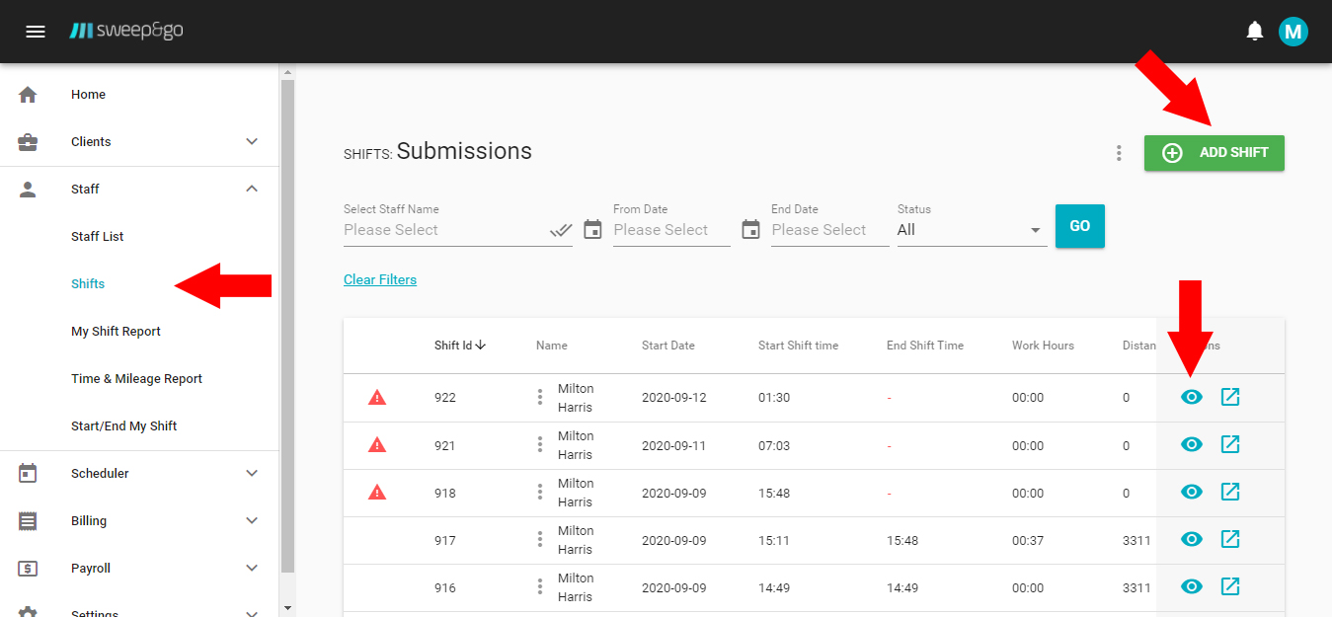
Task: Open Staff List in sidebar
Action: point(98,237)
